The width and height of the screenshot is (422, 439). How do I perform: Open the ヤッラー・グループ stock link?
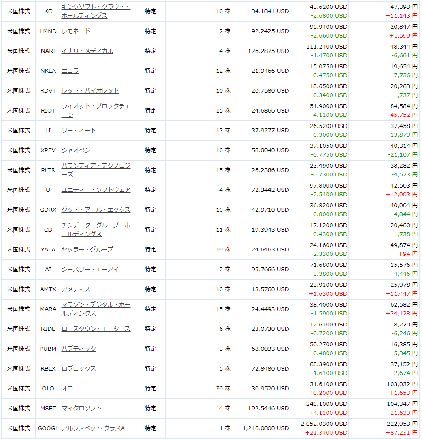point(87,250)
